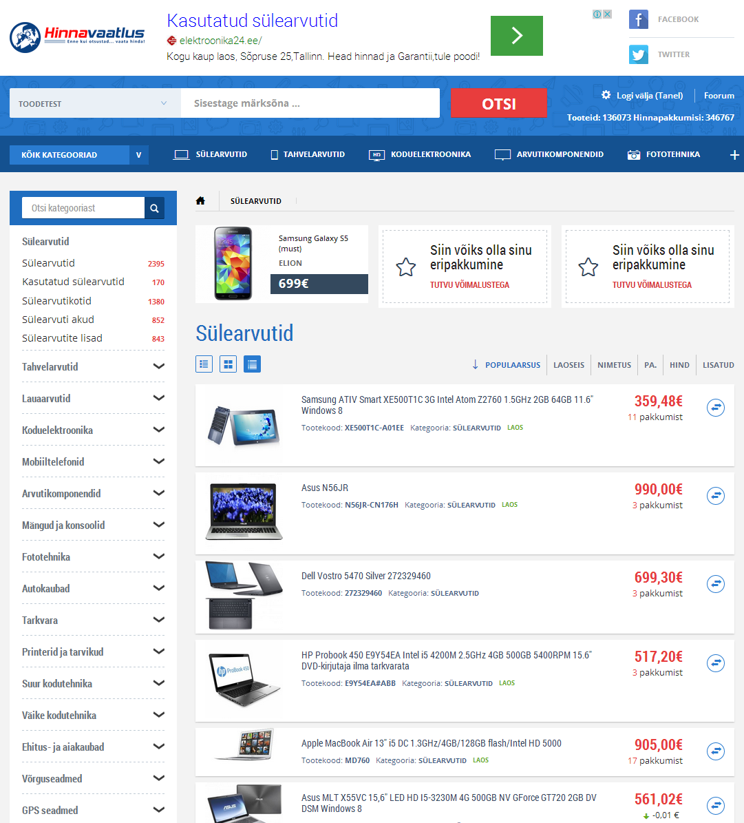Open Sülearvutikotid sidebar link
Screen dimensions: 744x823
(56, 301)
